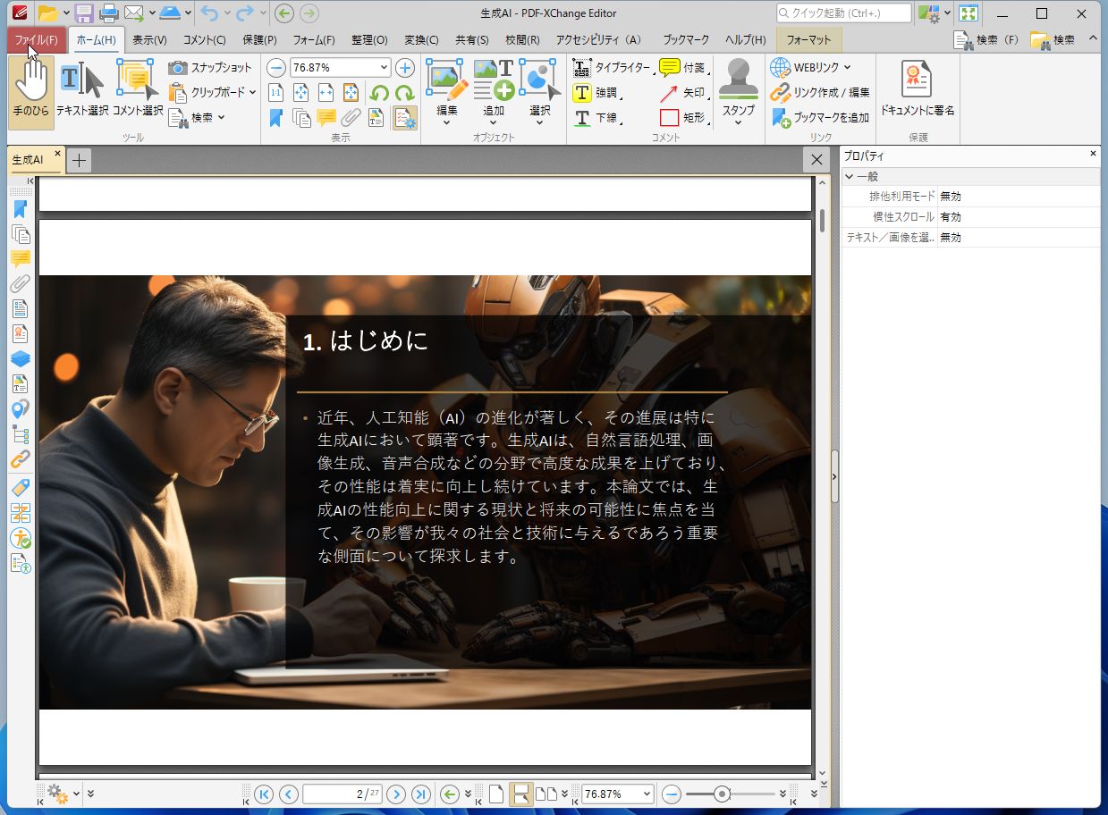The image size is (1108, 815).
Task: Open the attachments pane via the paperclip sidebar icon
Action: click(21, 284)
